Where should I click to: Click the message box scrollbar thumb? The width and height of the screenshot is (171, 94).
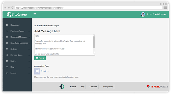(94, 42)
